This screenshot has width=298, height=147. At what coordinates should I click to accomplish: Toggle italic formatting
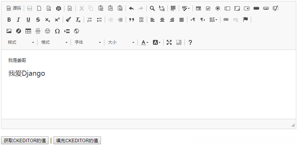pos(19,20)
